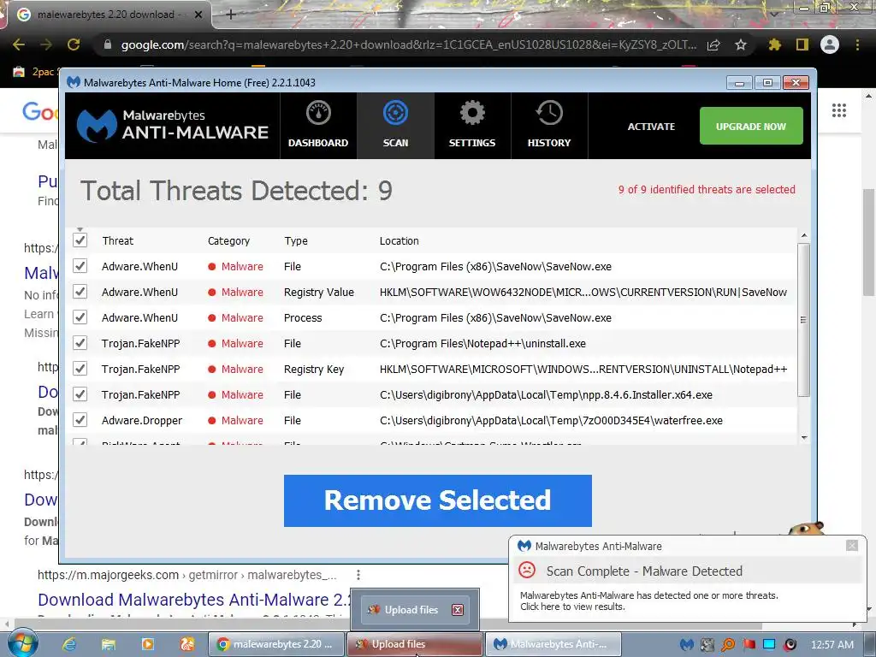
Task: Go back in Chrome browser
Action: coord(19,44)
